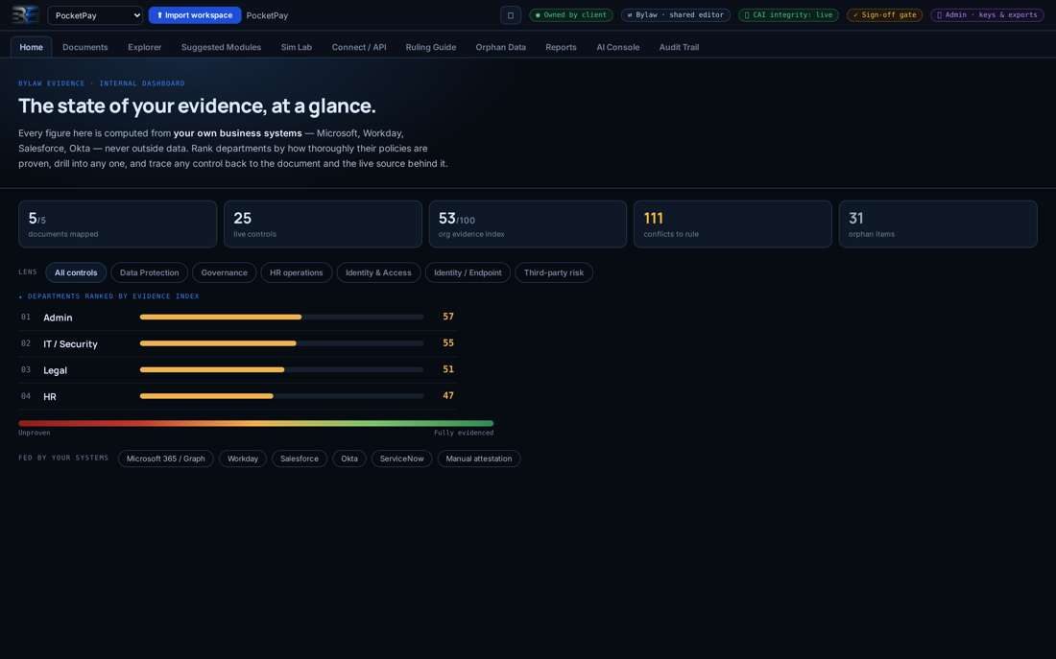
Task: Click the ServiceNow system chip
Action: tap(401, 459)
